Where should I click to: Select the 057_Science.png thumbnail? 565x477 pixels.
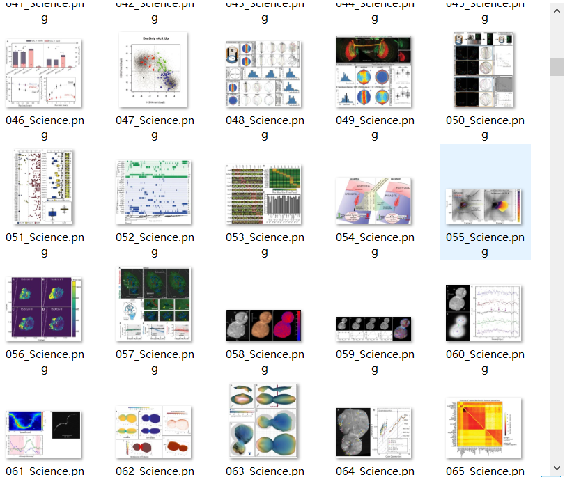(153, 304)
